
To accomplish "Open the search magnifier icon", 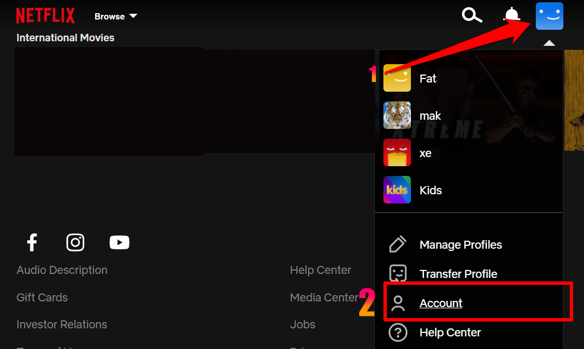I will click(x=472, y=16).
